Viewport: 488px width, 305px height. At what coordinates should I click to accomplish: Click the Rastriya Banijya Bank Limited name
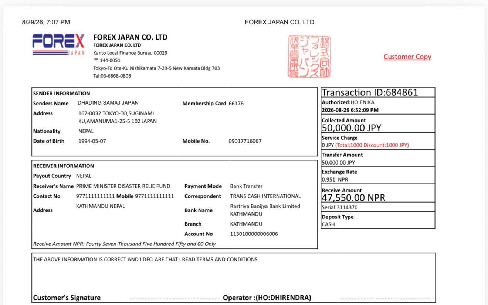265,206
